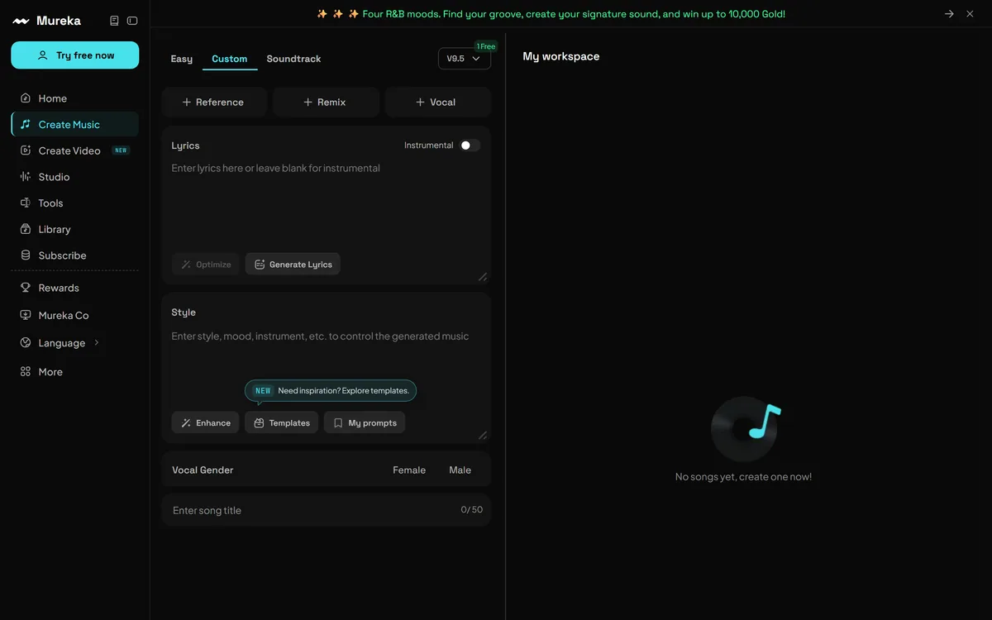The width and height of the screenshot is (992, 620).
Task: Open Studio in the sidebar
Action: [x=74, y=177]
